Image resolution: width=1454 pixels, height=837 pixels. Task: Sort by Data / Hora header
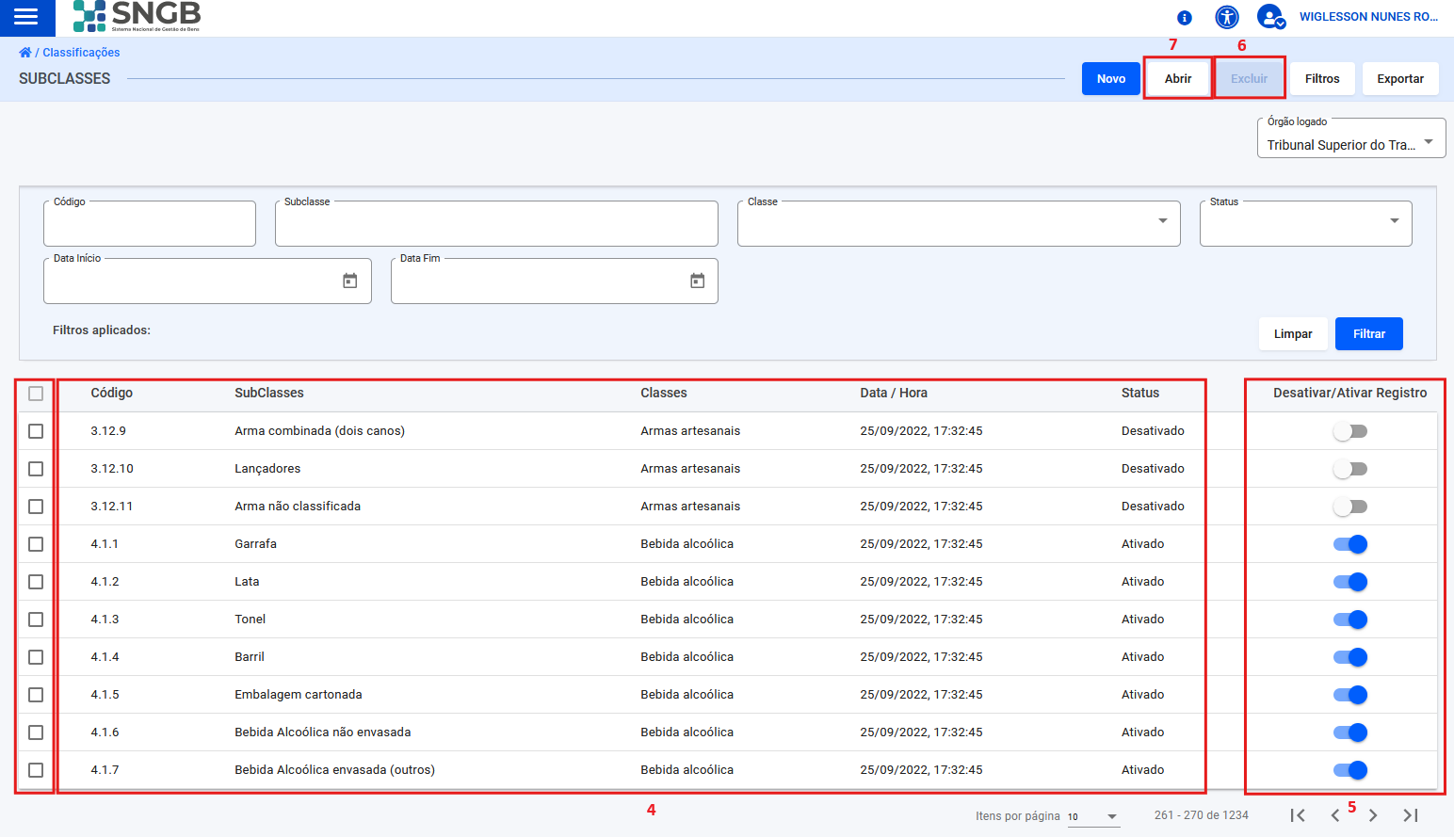tap(894, 394)
